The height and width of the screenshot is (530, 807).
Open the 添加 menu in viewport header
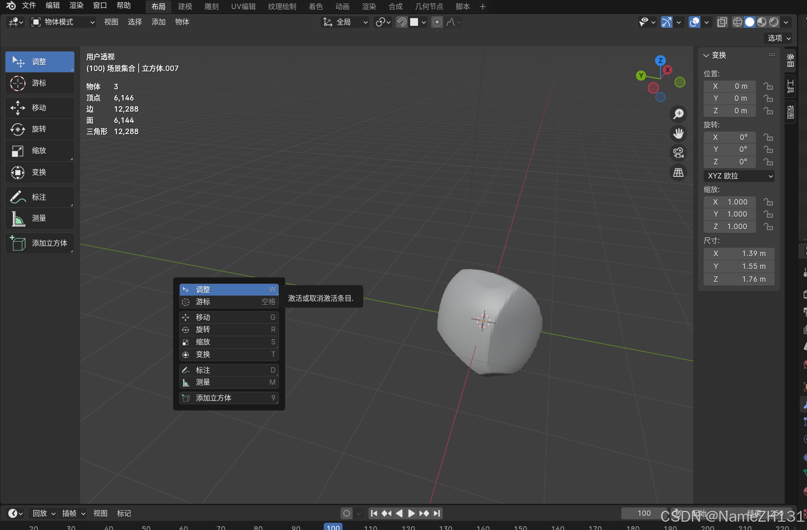click(x=158, y=22)
